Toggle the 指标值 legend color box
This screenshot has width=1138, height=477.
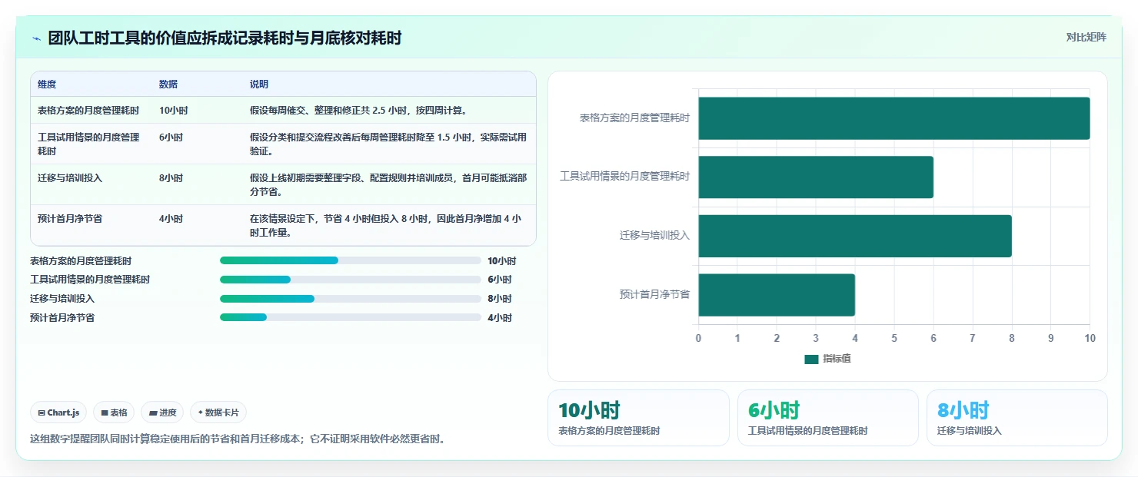tap(811, 359)
